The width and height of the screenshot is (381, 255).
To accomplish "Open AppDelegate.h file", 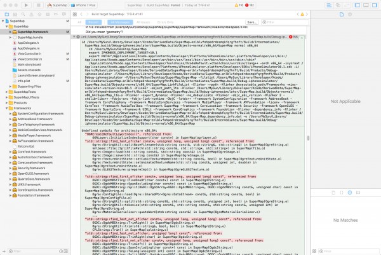I will coord(28,43).
